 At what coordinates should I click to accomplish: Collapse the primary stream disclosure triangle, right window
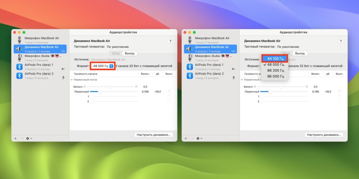tap(242, 80)
